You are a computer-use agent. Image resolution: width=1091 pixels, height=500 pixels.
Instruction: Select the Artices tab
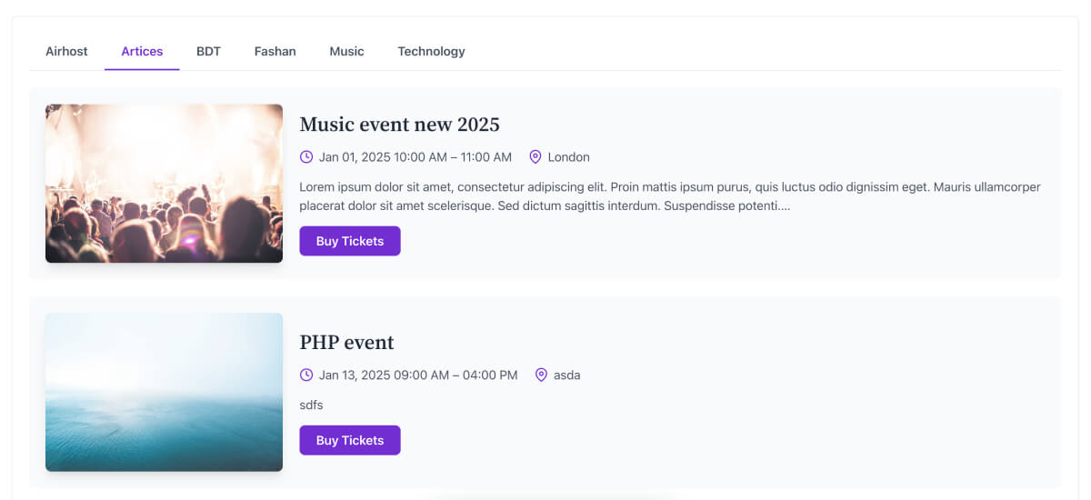click(142, 52)
